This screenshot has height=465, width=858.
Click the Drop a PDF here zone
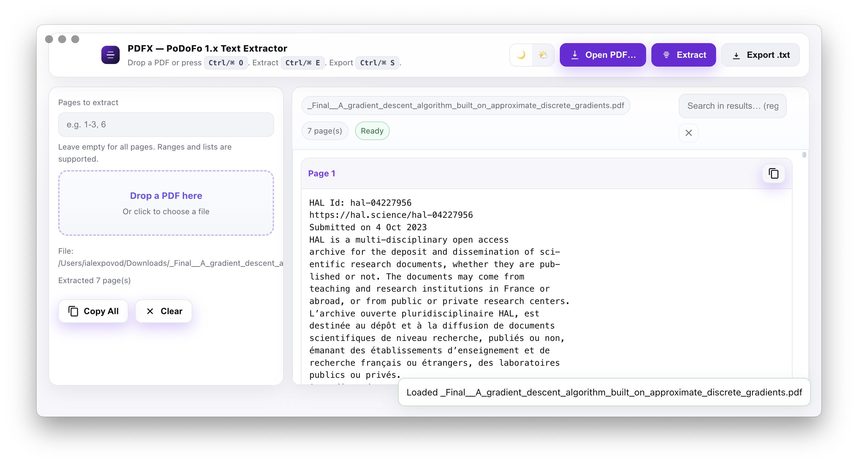166,203
